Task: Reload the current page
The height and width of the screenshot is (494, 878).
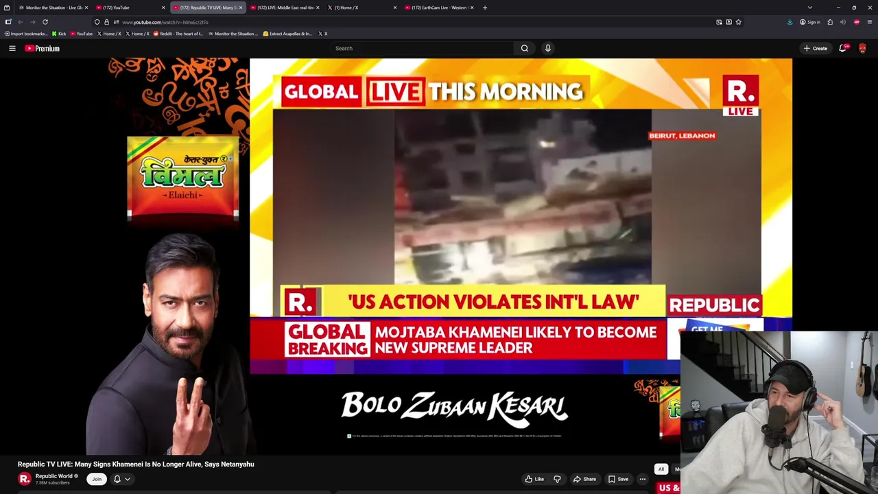Action: tap(45, 22)
